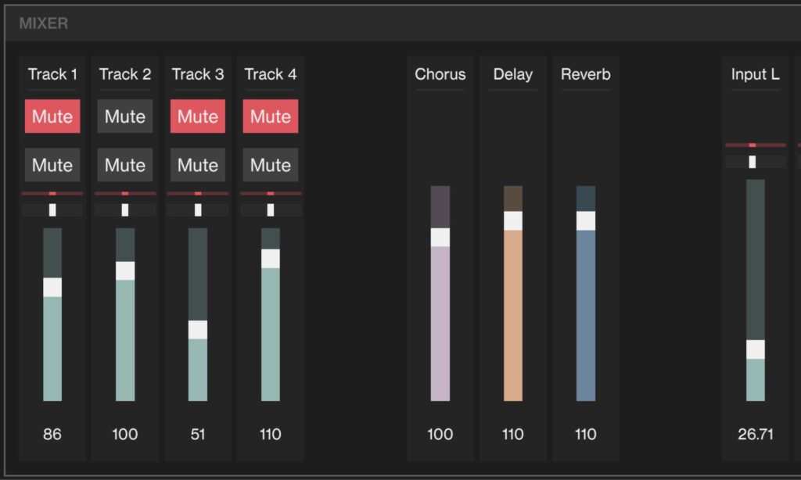Screen dimensions: 801x480
Task: Click the Track 3 white pan slider handle
Action: click(198, 210)
